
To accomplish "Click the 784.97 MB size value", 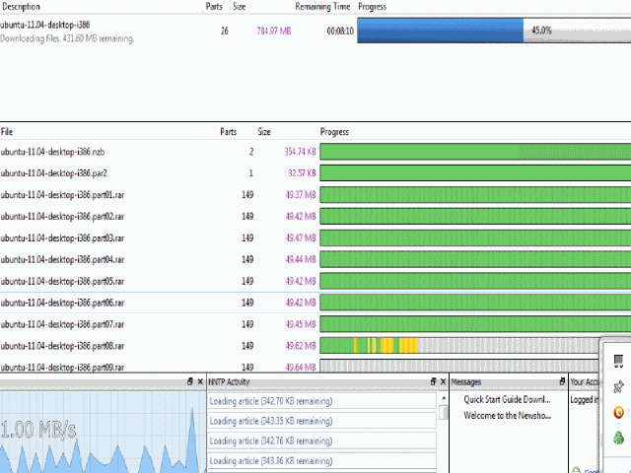I will tap(274, 31).
